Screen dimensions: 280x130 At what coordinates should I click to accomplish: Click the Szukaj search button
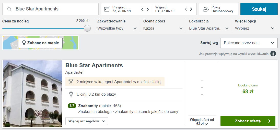[259, 9]
